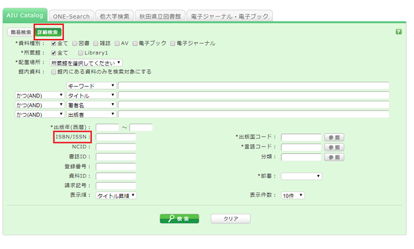This screenshot has width=414, height=249.
Task: Open the 表示順 sort order dropdown
Action: [x=116, y=195]
